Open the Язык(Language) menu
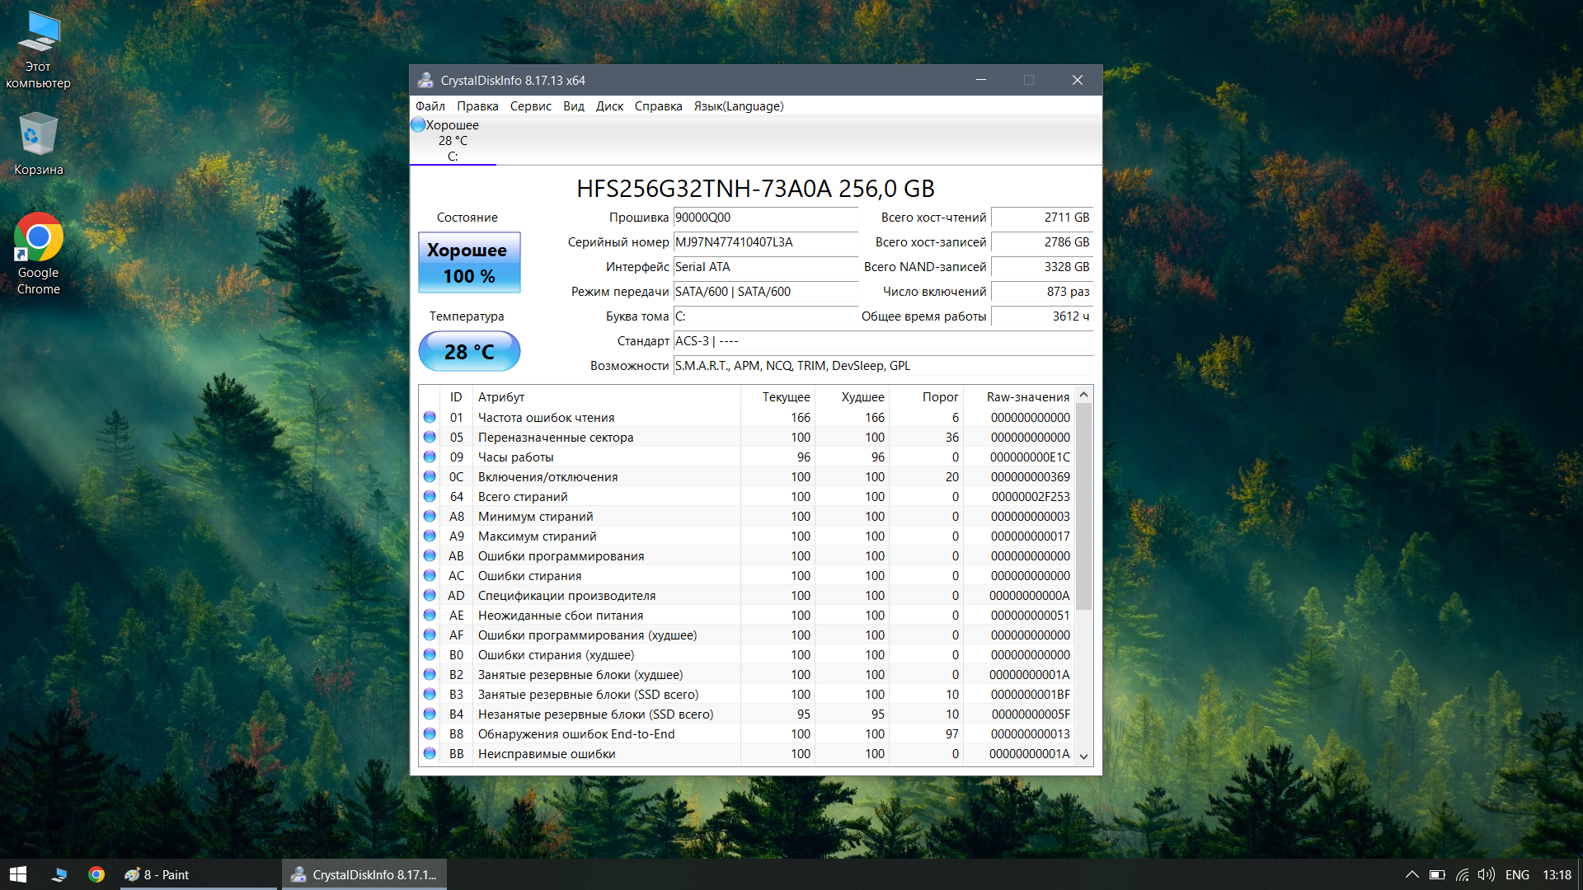The height and width of the screenshot is (890, 1583). pos(738,106)
